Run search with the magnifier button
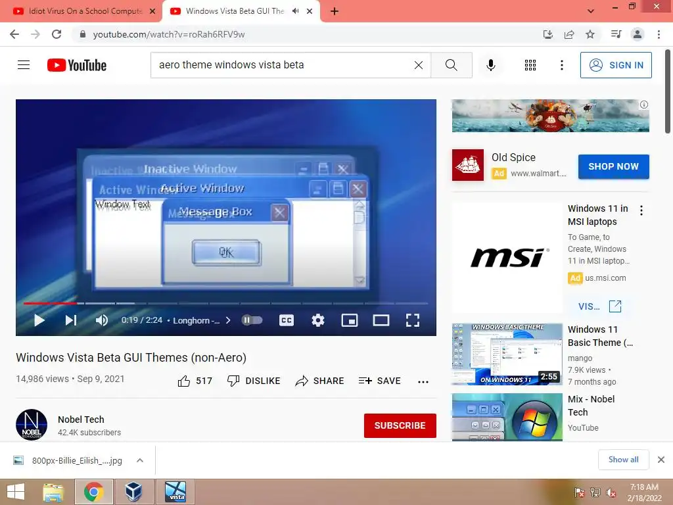This screenshot has height=505, width=673. (x=451, y=65)
